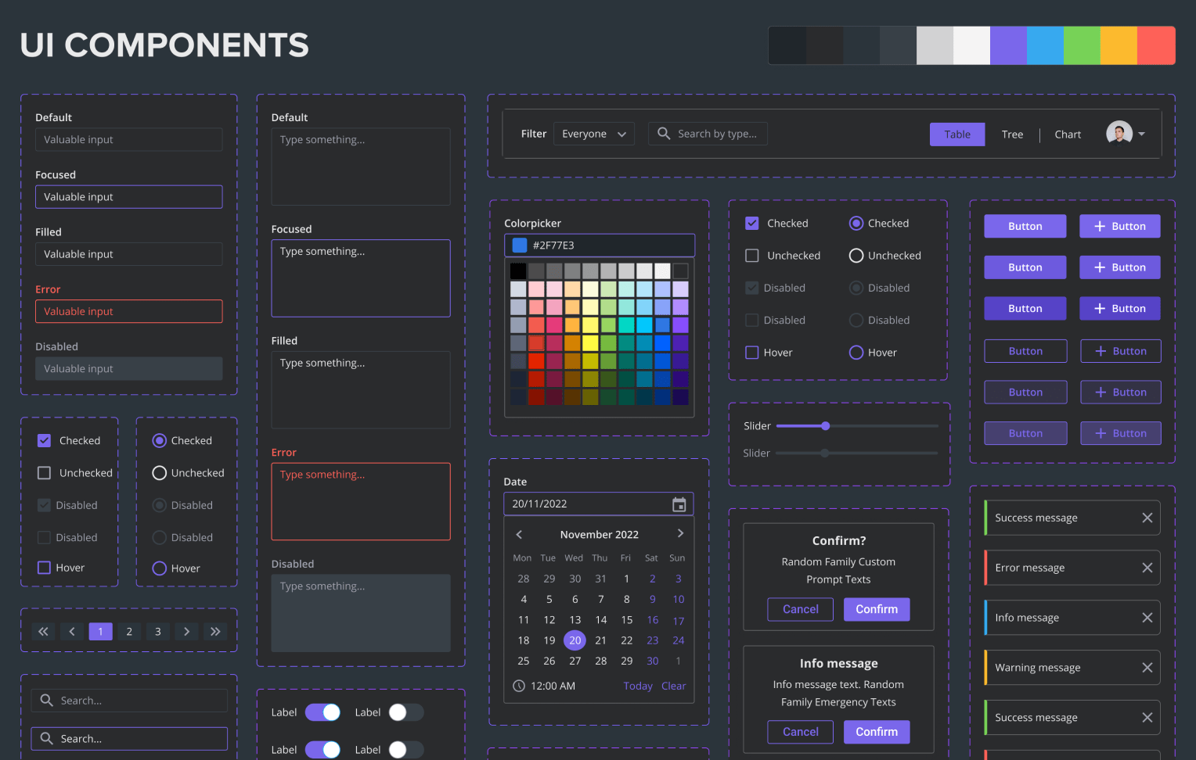This screenshot has width=1196, height=760.
Task: Dismiss the Warning message notification
Action: pos(1147,668)
